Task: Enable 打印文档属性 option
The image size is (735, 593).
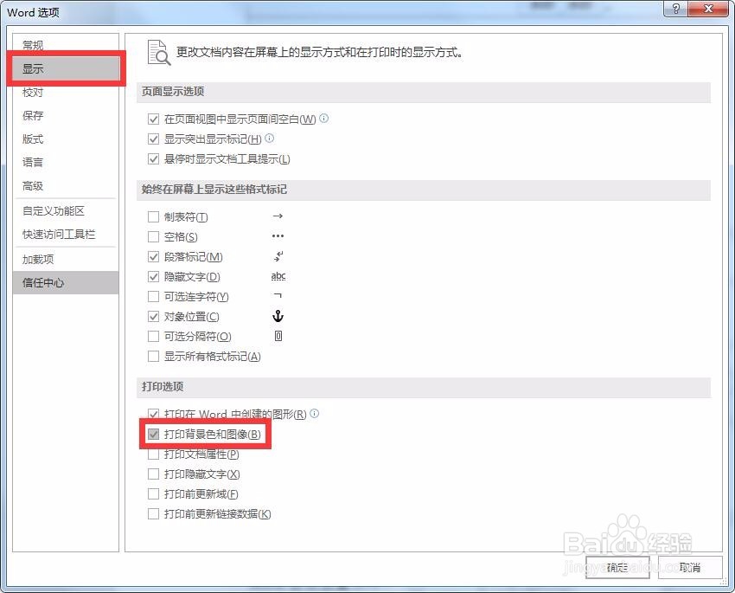Action: (x=153, y=454)
